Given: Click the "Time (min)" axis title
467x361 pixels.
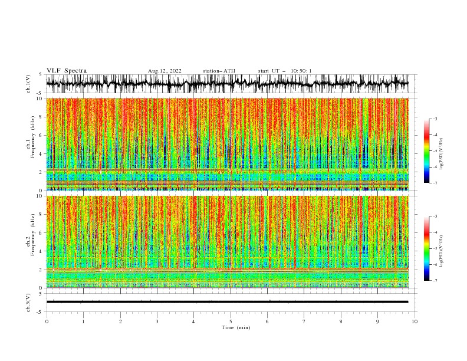Looking at the screenshot, I should (x=236, y=327).
